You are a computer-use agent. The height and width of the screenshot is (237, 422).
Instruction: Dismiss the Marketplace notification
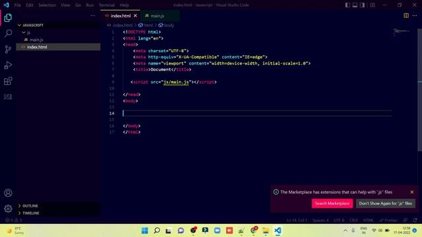[412, 192]
